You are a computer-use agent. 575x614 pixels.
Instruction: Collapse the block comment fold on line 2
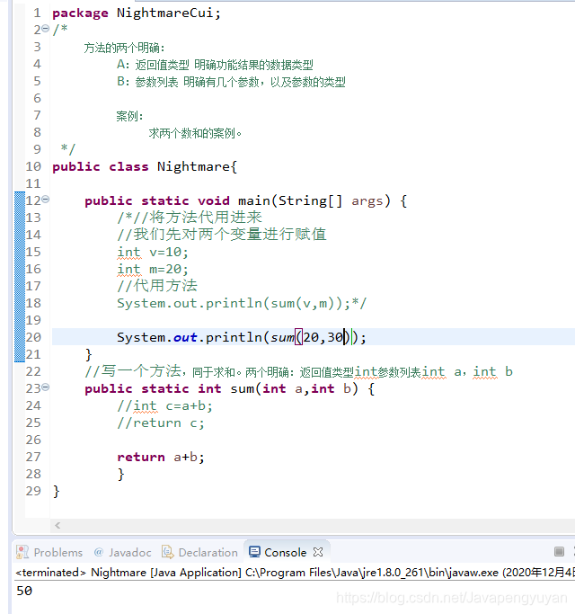pos(46,28)
